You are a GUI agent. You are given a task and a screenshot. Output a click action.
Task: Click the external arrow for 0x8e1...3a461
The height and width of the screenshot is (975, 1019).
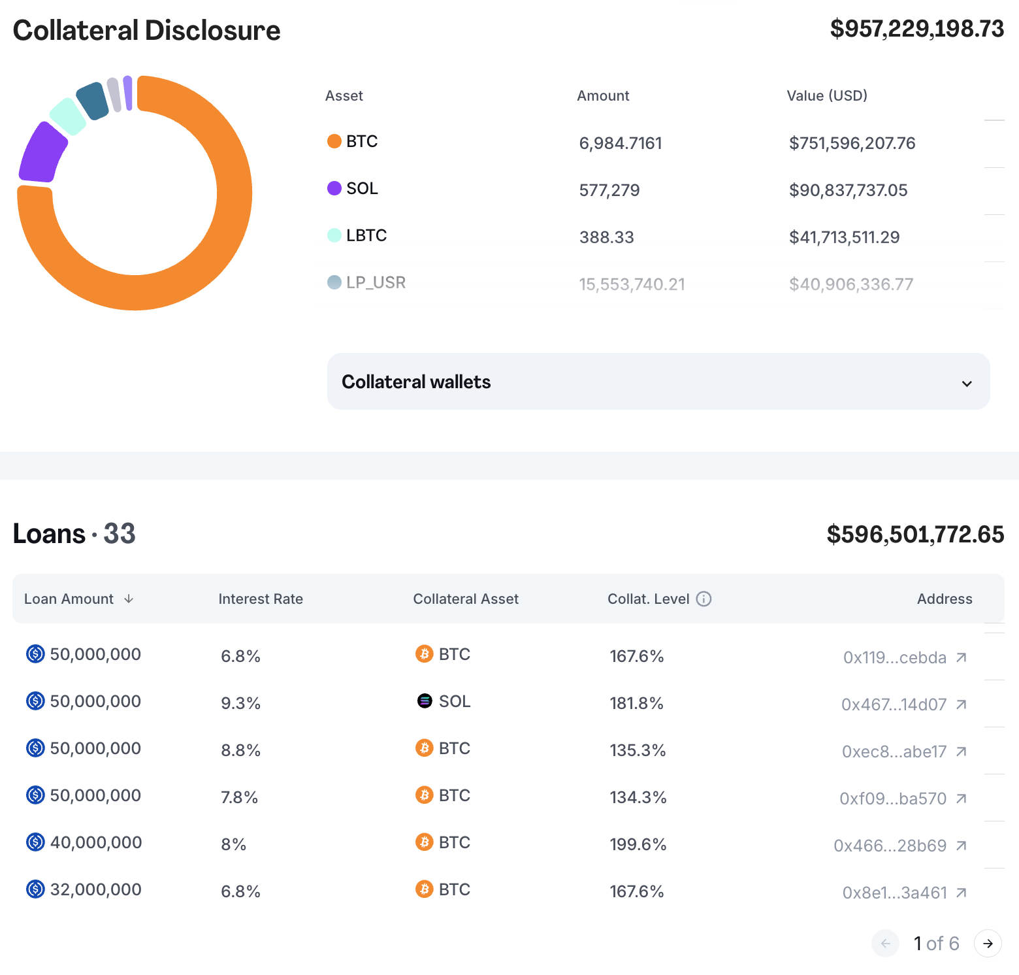961,893
